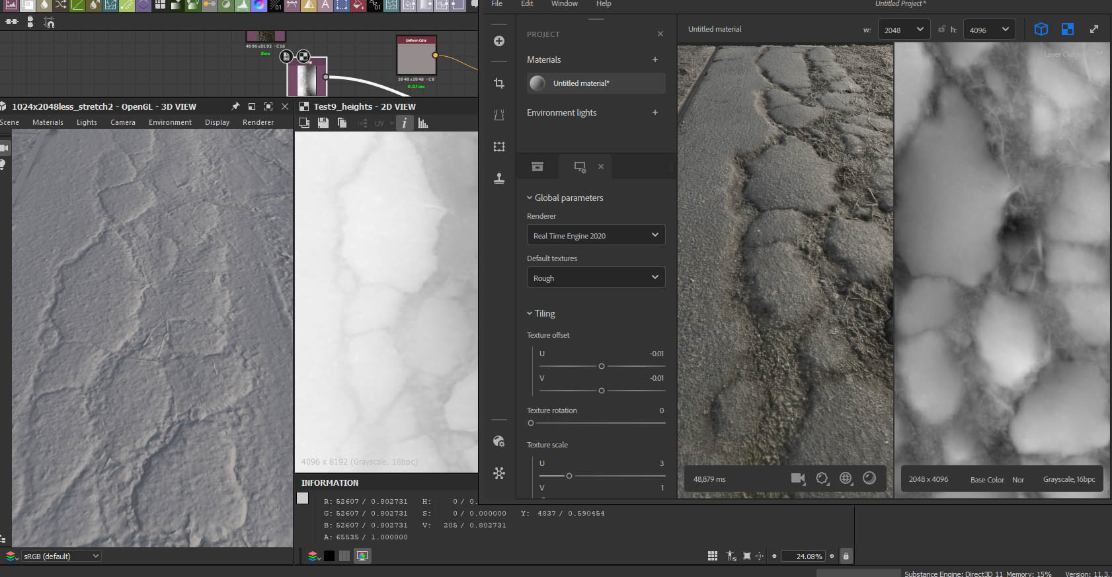Viewport: 1112px width, 577px height.
Task: Open the camera settings icon in viewport
Action: [x=798, y=478]
